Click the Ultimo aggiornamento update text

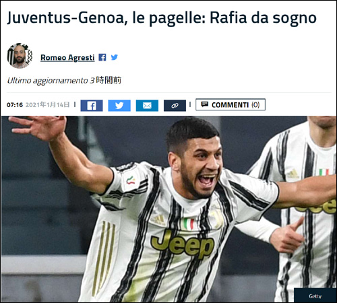47,80
